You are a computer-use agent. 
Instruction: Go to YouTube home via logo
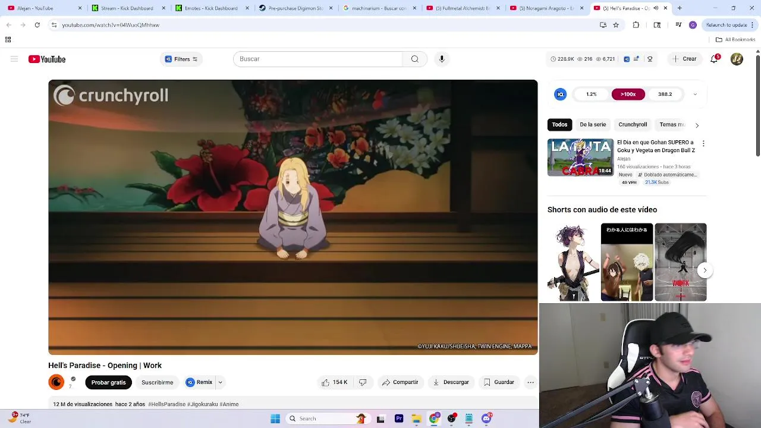(x=47, y=59)
